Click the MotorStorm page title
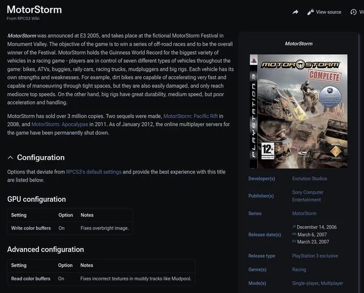364x293 pixels. click(35, 10)
